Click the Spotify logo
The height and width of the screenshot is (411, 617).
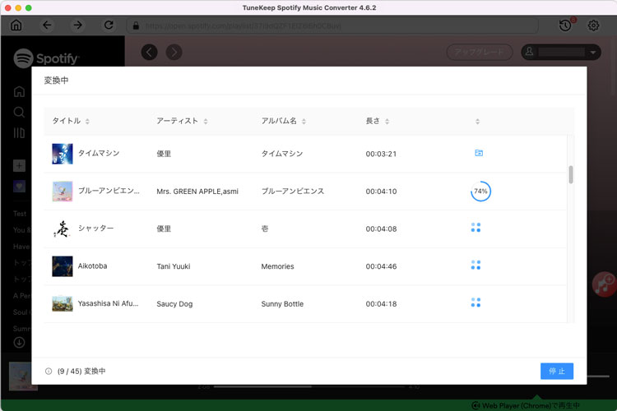46,58
